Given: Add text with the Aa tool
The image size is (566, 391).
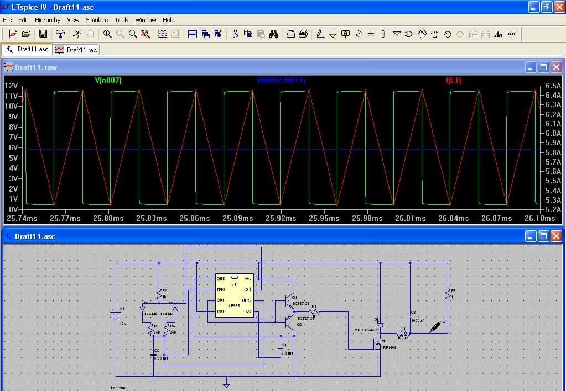Looking at the screenshot, I should coord(499,34).
